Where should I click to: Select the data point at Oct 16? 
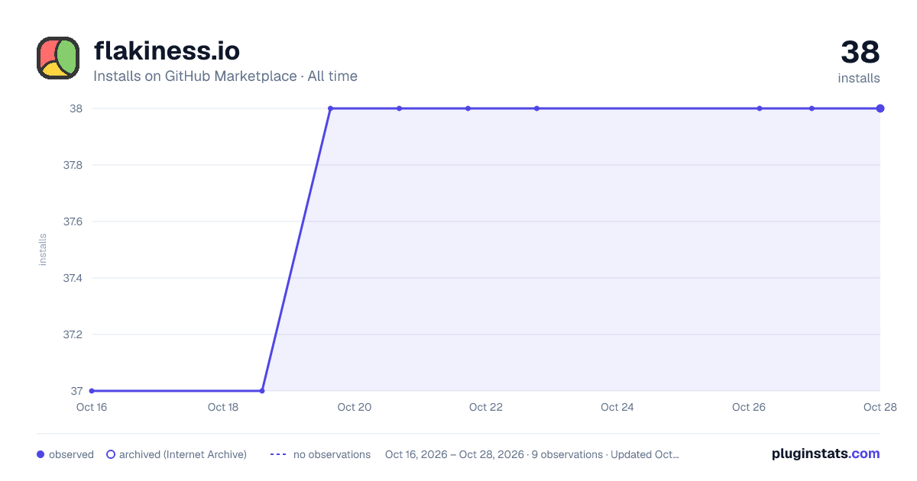pyautogui.click(x=92, y=391)
